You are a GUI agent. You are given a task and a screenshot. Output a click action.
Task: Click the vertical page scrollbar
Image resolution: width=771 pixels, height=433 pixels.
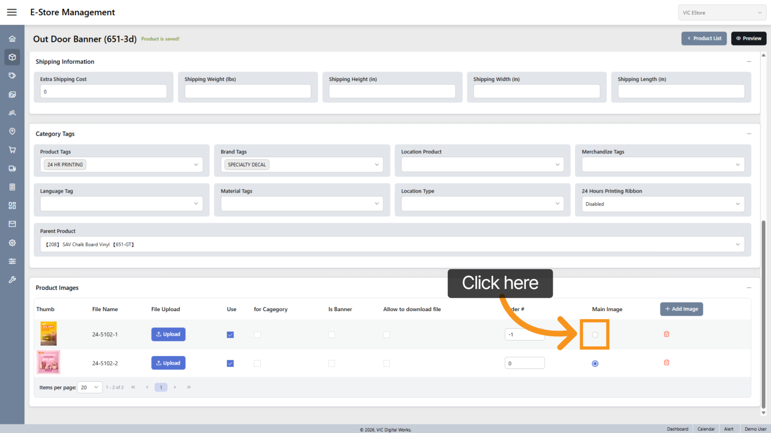click(764, 312)
